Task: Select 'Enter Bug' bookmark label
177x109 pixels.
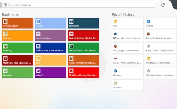Action: coord(8,50)
